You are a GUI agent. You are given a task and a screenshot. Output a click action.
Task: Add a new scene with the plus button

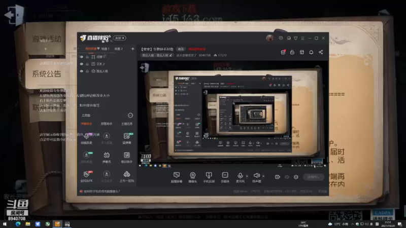tap(132, 49)
